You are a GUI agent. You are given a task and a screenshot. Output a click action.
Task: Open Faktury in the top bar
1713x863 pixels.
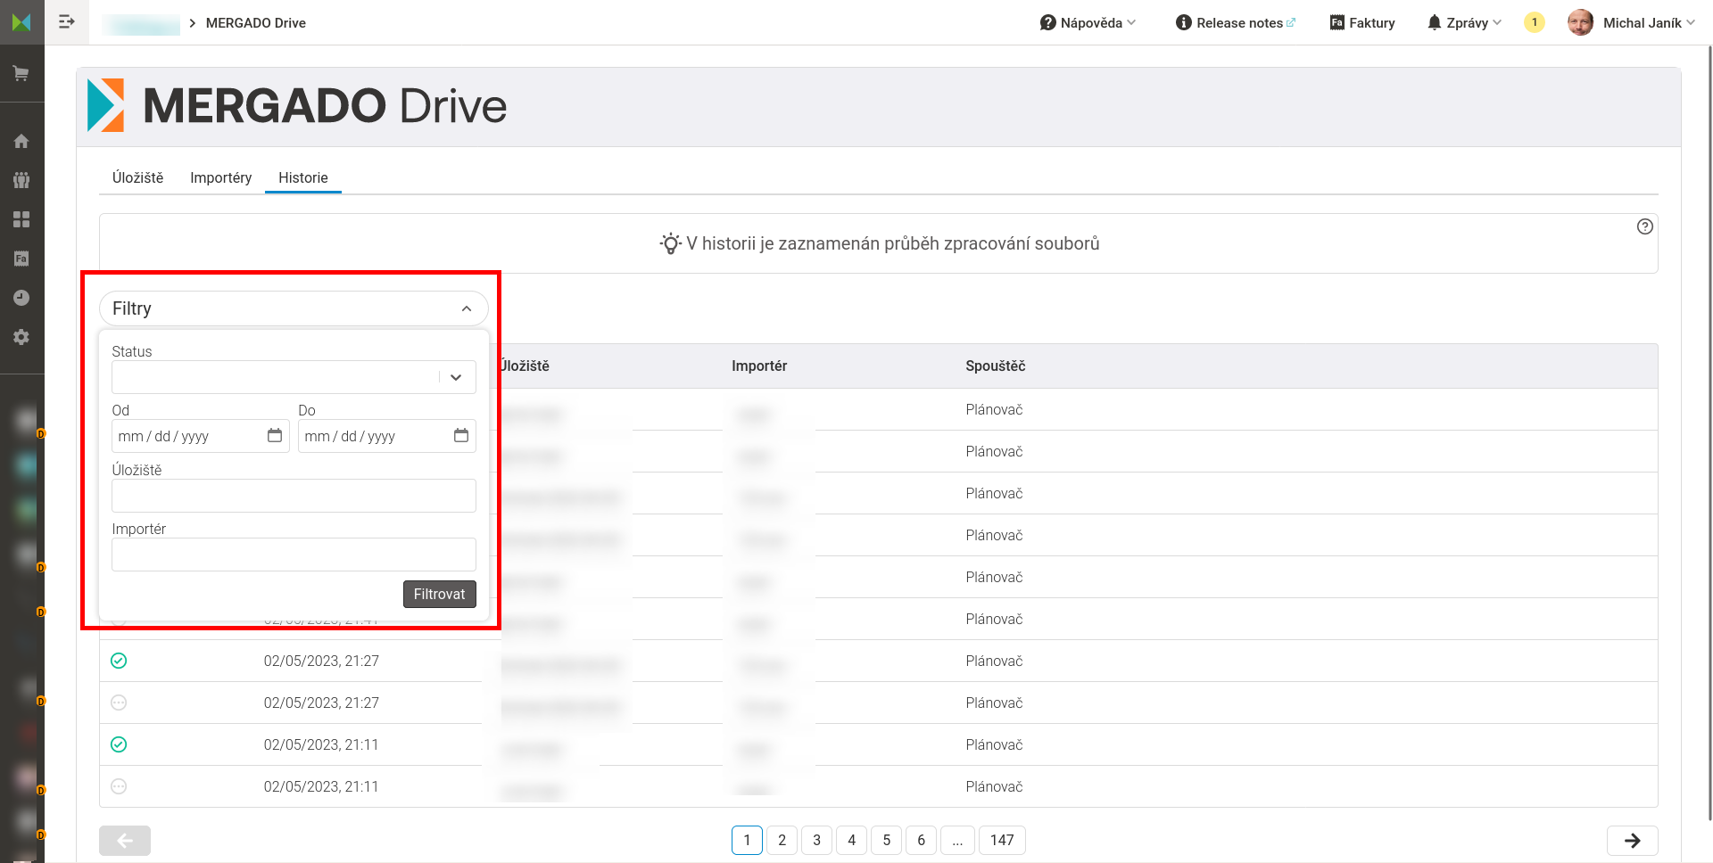pos(1362,22)
